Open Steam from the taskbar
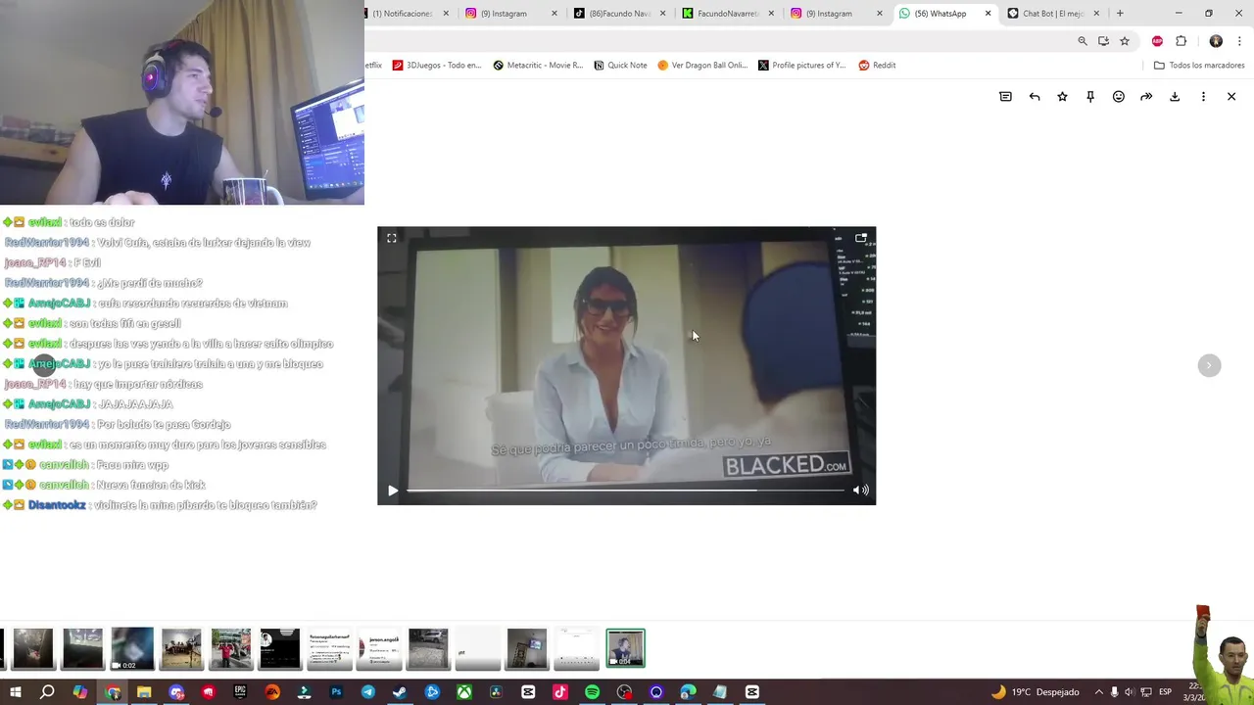Screen dimensions: 1254x705 [x=400, y=692]
